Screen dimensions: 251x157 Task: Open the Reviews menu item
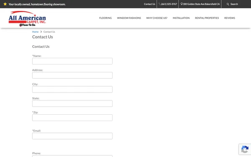(230, 18)
